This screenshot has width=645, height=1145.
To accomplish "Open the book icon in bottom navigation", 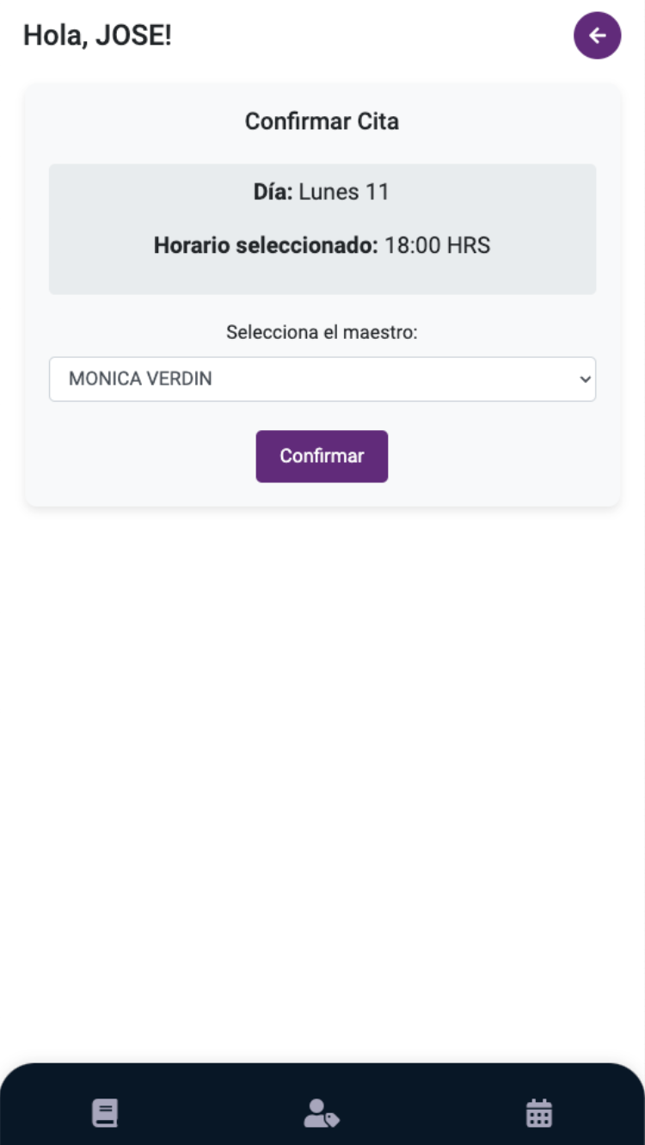I will coord(105,1113).
